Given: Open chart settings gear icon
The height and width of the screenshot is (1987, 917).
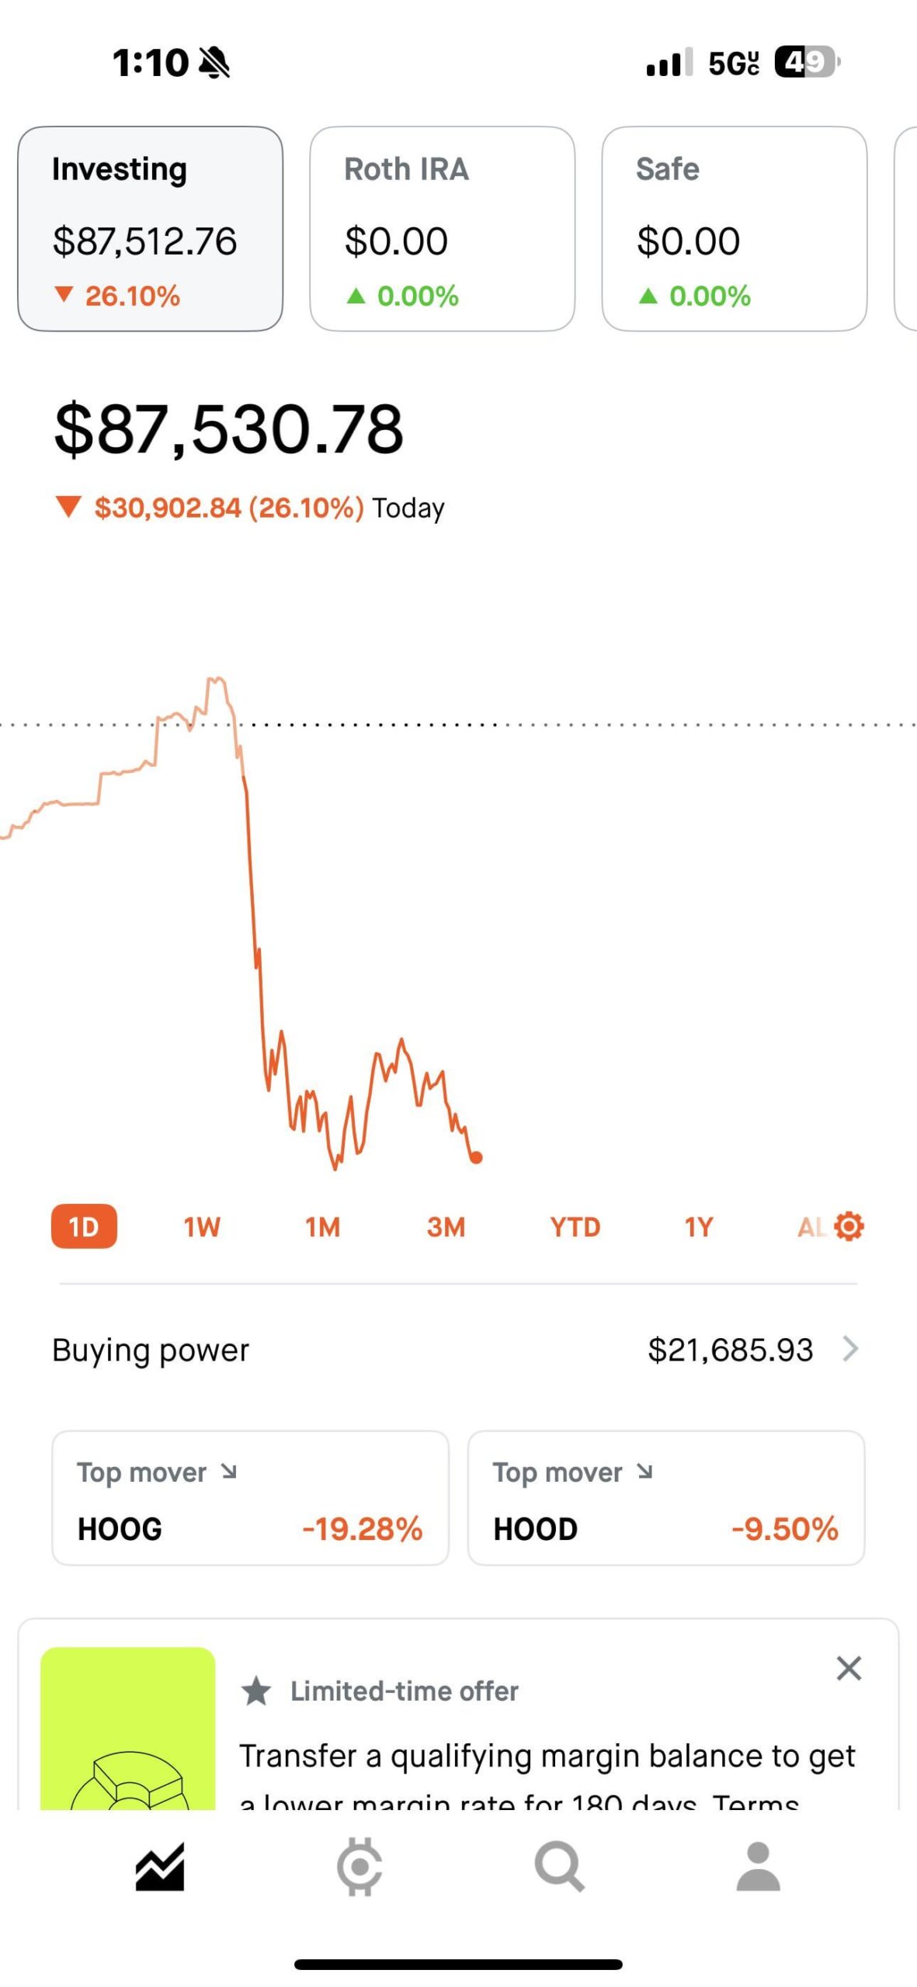Looking at the screenshot, I should [849, 1226].
